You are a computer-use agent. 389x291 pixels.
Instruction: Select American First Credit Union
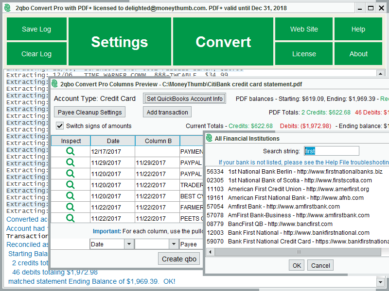click(x=288, y=189)
